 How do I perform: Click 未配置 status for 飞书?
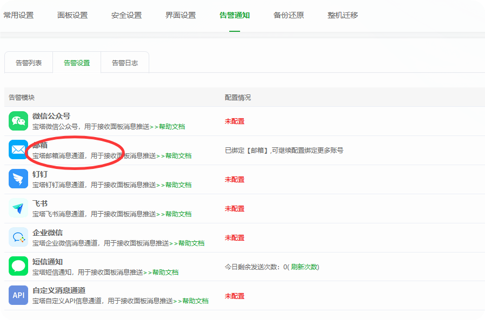click(235, 209)
